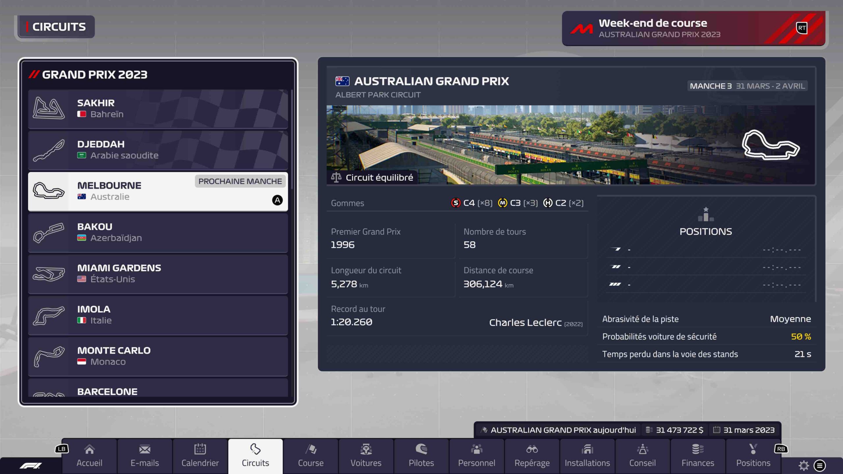This screenshot has width=843, height=474.
Task: Select the Circuits tab
Action: pyautogui.click(x=255, y=456)
